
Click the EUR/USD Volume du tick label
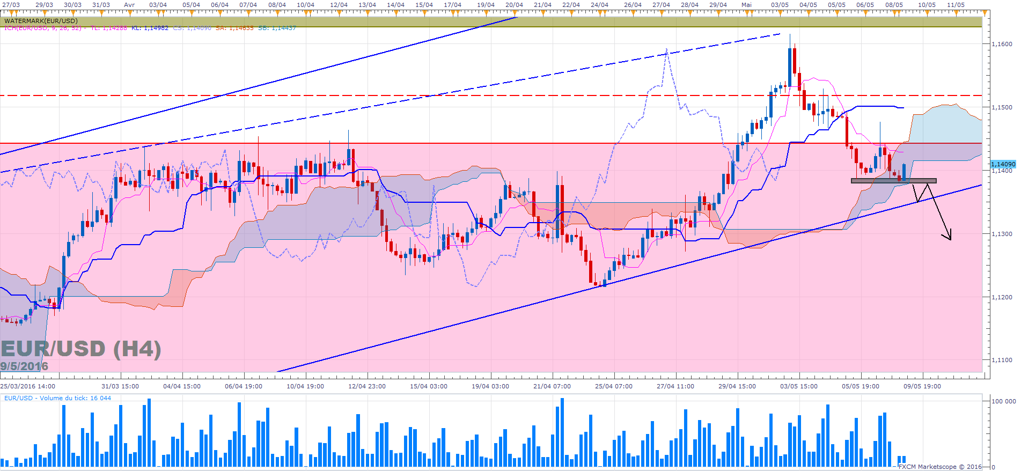pos(58,398)
